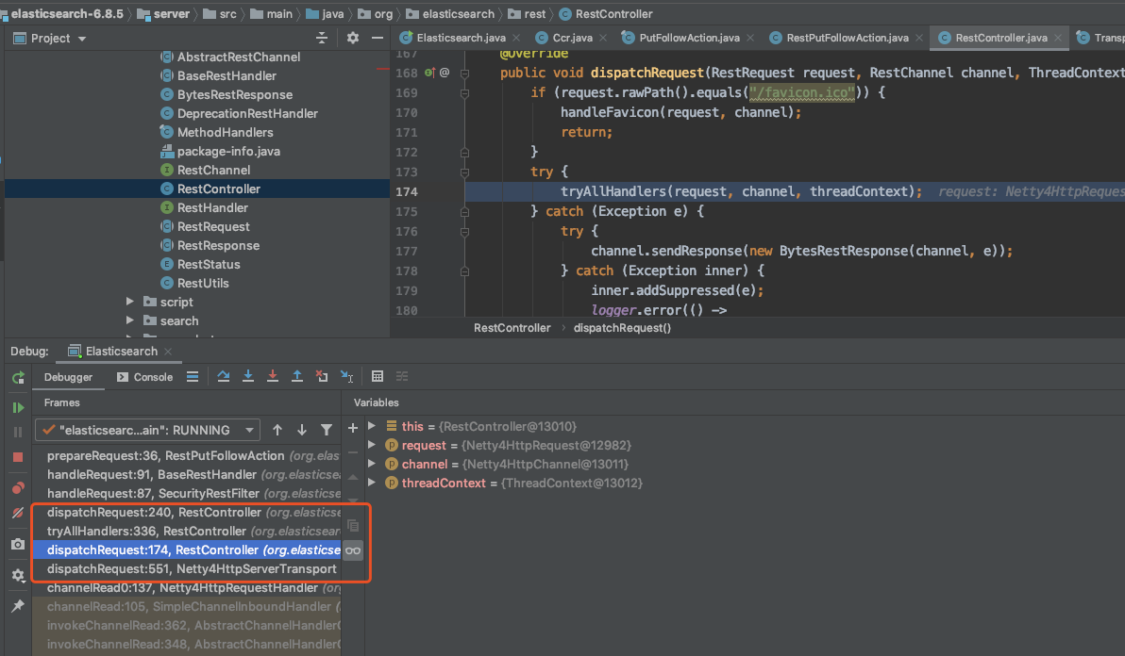The height and width of the screenshot is (656, 1125).
Task: Collapse all in Project panel
Action: [x=322, y=38]
